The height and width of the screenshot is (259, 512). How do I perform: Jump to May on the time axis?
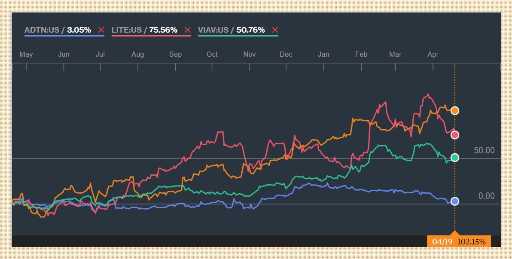point(26,55)
